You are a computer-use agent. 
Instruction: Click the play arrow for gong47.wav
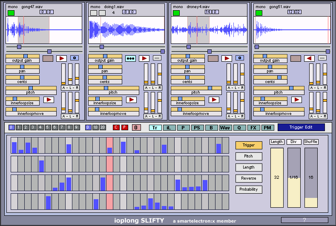[x=62, y=58]
